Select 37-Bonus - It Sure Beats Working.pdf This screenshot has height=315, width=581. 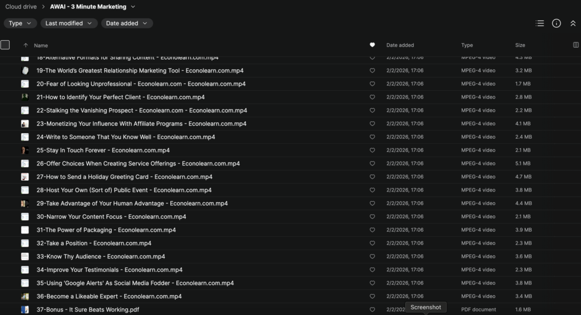87,310
